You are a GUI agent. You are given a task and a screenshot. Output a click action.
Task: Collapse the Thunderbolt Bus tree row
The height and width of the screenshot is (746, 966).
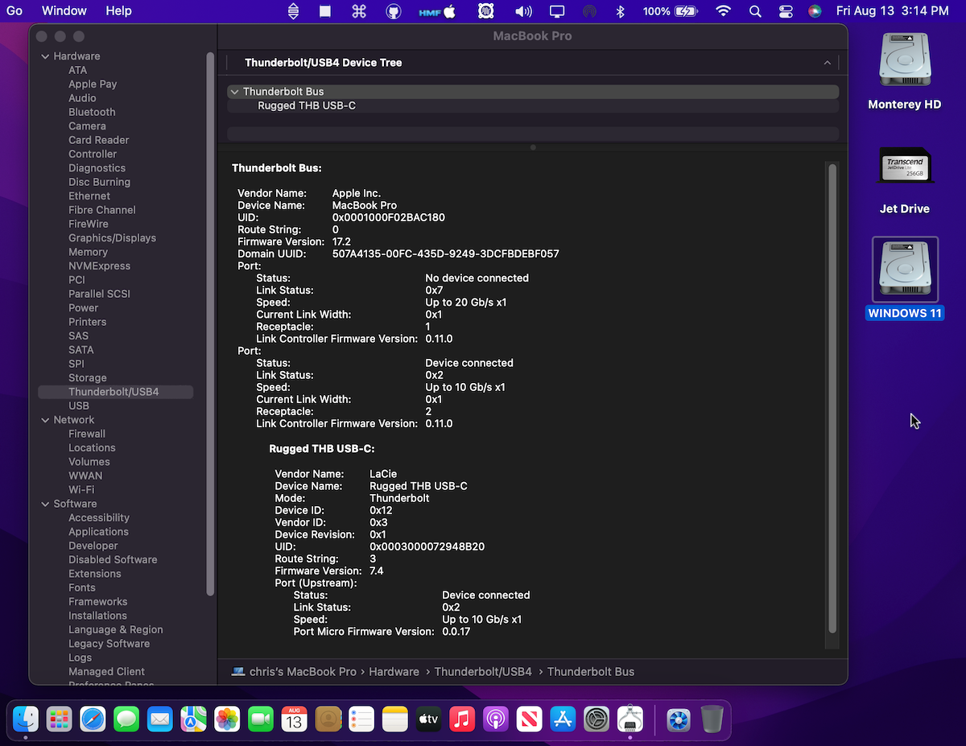coord(234,92)
